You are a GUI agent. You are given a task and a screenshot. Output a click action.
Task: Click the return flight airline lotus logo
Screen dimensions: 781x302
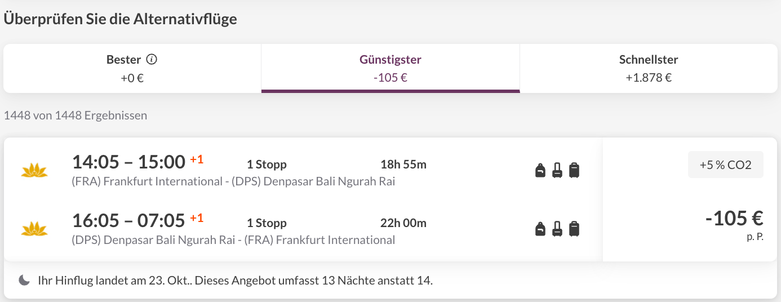34,228
